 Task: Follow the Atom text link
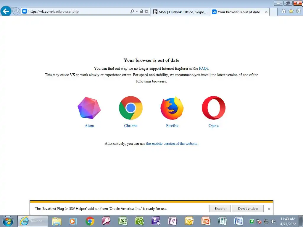click(89, 126)
